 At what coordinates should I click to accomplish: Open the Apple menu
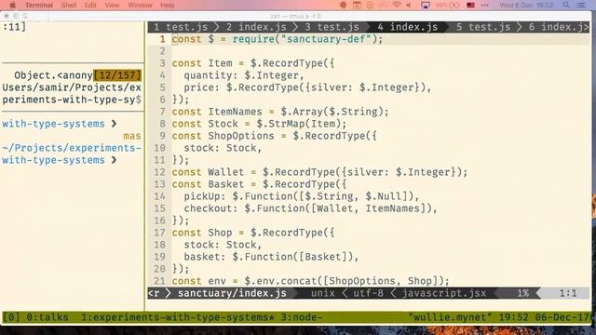coord(12,6)
